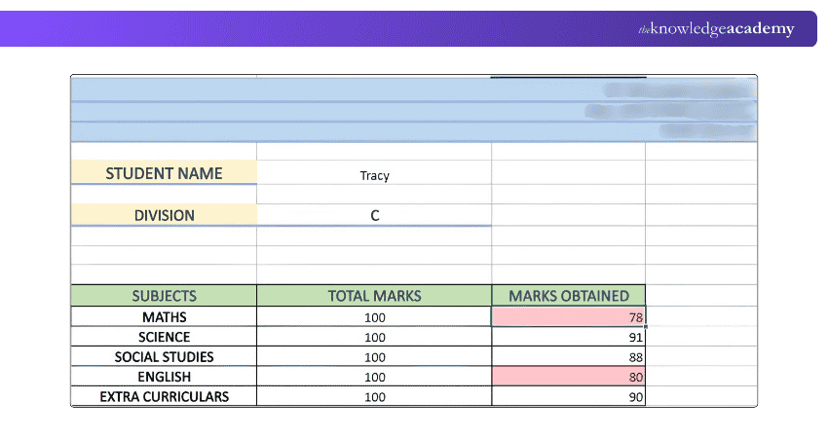The image size is (828, 438).
Task: Click the marks obtained cell showing 91
Action: (x=568, y=337)
